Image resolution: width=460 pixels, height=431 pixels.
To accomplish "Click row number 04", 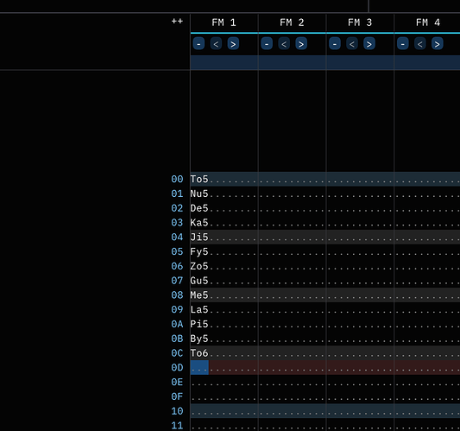I will click(177, 237).
